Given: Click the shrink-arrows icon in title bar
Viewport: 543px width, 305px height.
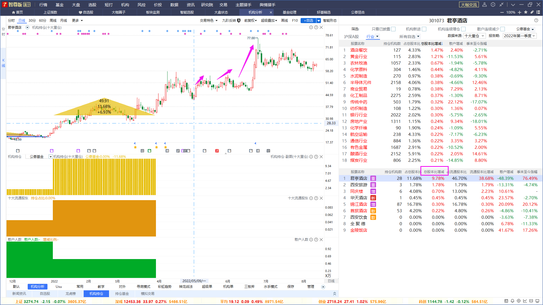Looking at the screenshot, I should 501,5.
